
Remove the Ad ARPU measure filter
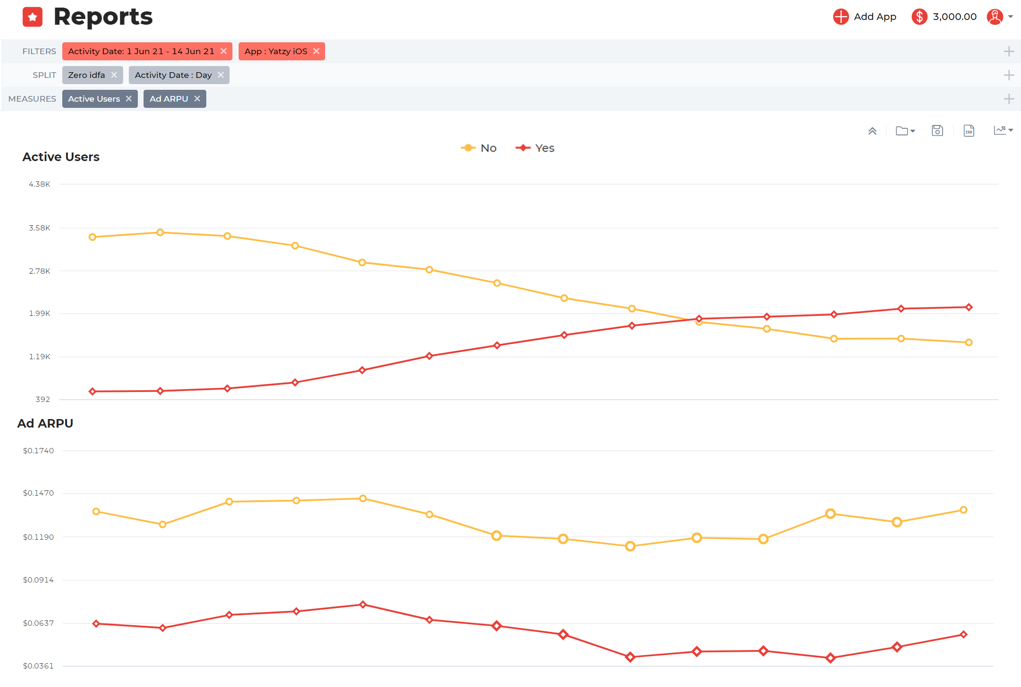coord(199,98)
